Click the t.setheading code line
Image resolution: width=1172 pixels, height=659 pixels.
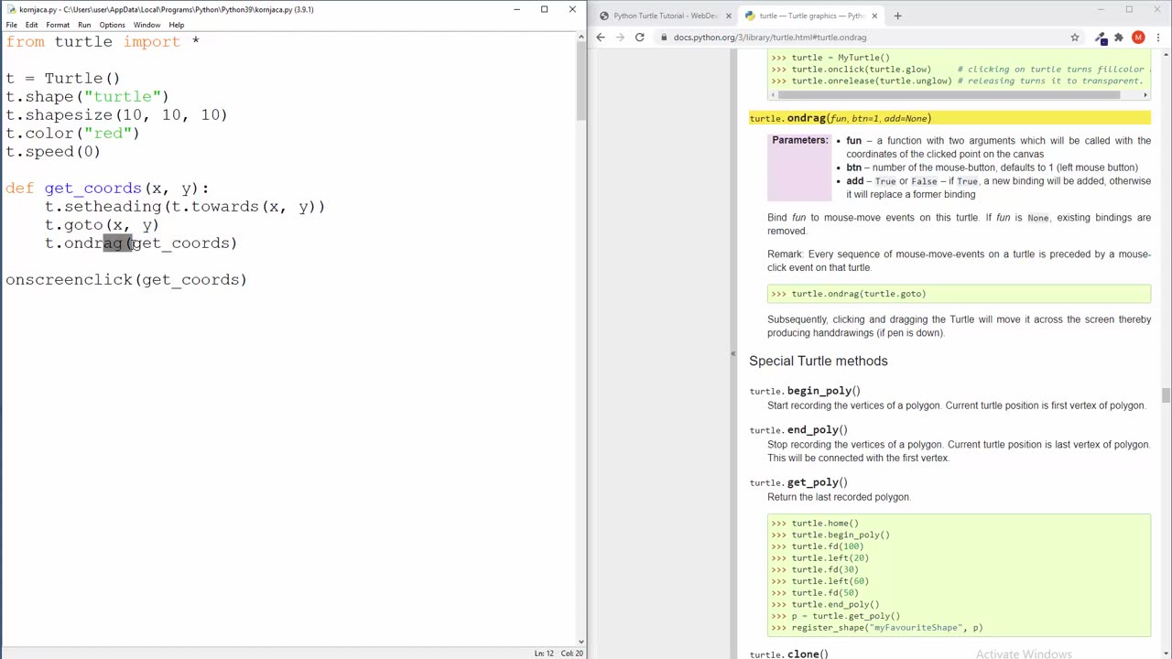click(185, 206)
